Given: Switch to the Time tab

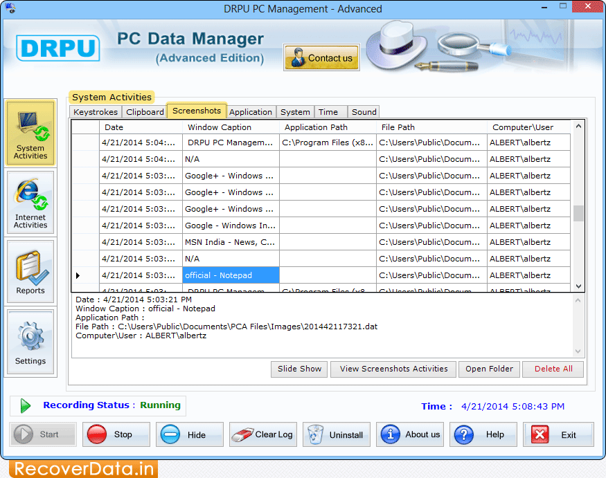Looking at the screenshot, I should [x=330, y=112].
